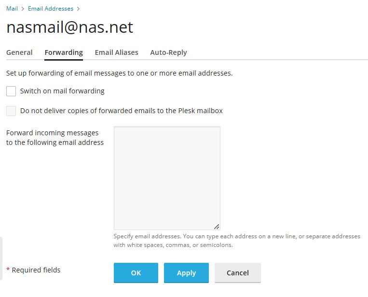
Task: Click the gray handle on left edge
Action: click(x=1, y=258)
